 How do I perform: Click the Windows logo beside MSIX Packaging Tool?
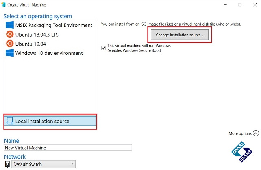point(10,25)
